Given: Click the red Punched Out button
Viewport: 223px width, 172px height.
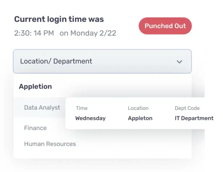Looking at the screenshot, I should (165, 26).
